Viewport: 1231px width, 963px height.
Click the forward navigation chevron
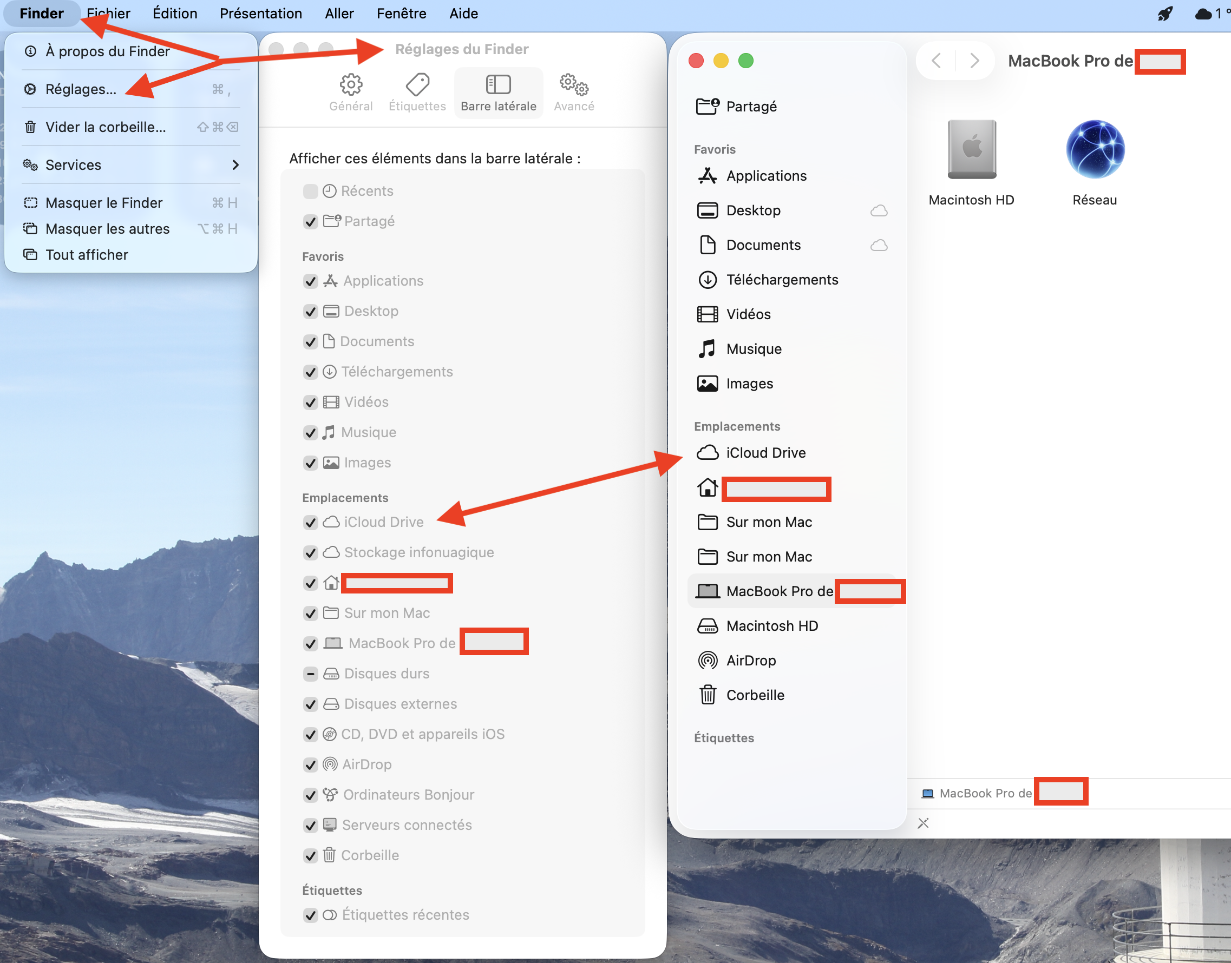coord(974,61)
